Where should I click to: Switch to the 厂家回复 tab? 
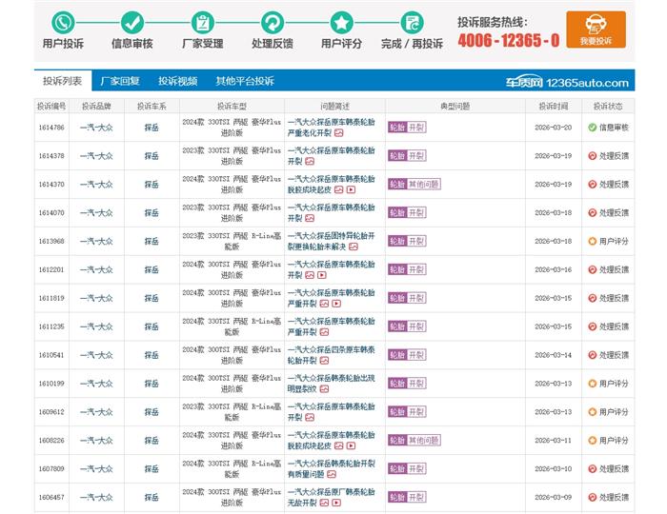[120, 82]
